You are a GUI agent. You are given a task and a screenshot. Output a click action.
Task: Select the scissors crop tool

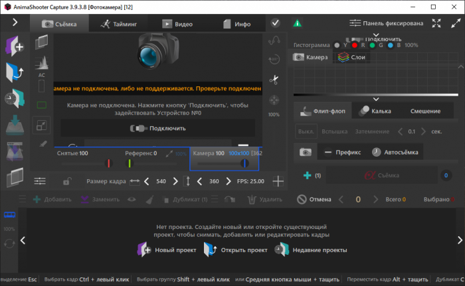pyautogui.click(x=273, y=80)
